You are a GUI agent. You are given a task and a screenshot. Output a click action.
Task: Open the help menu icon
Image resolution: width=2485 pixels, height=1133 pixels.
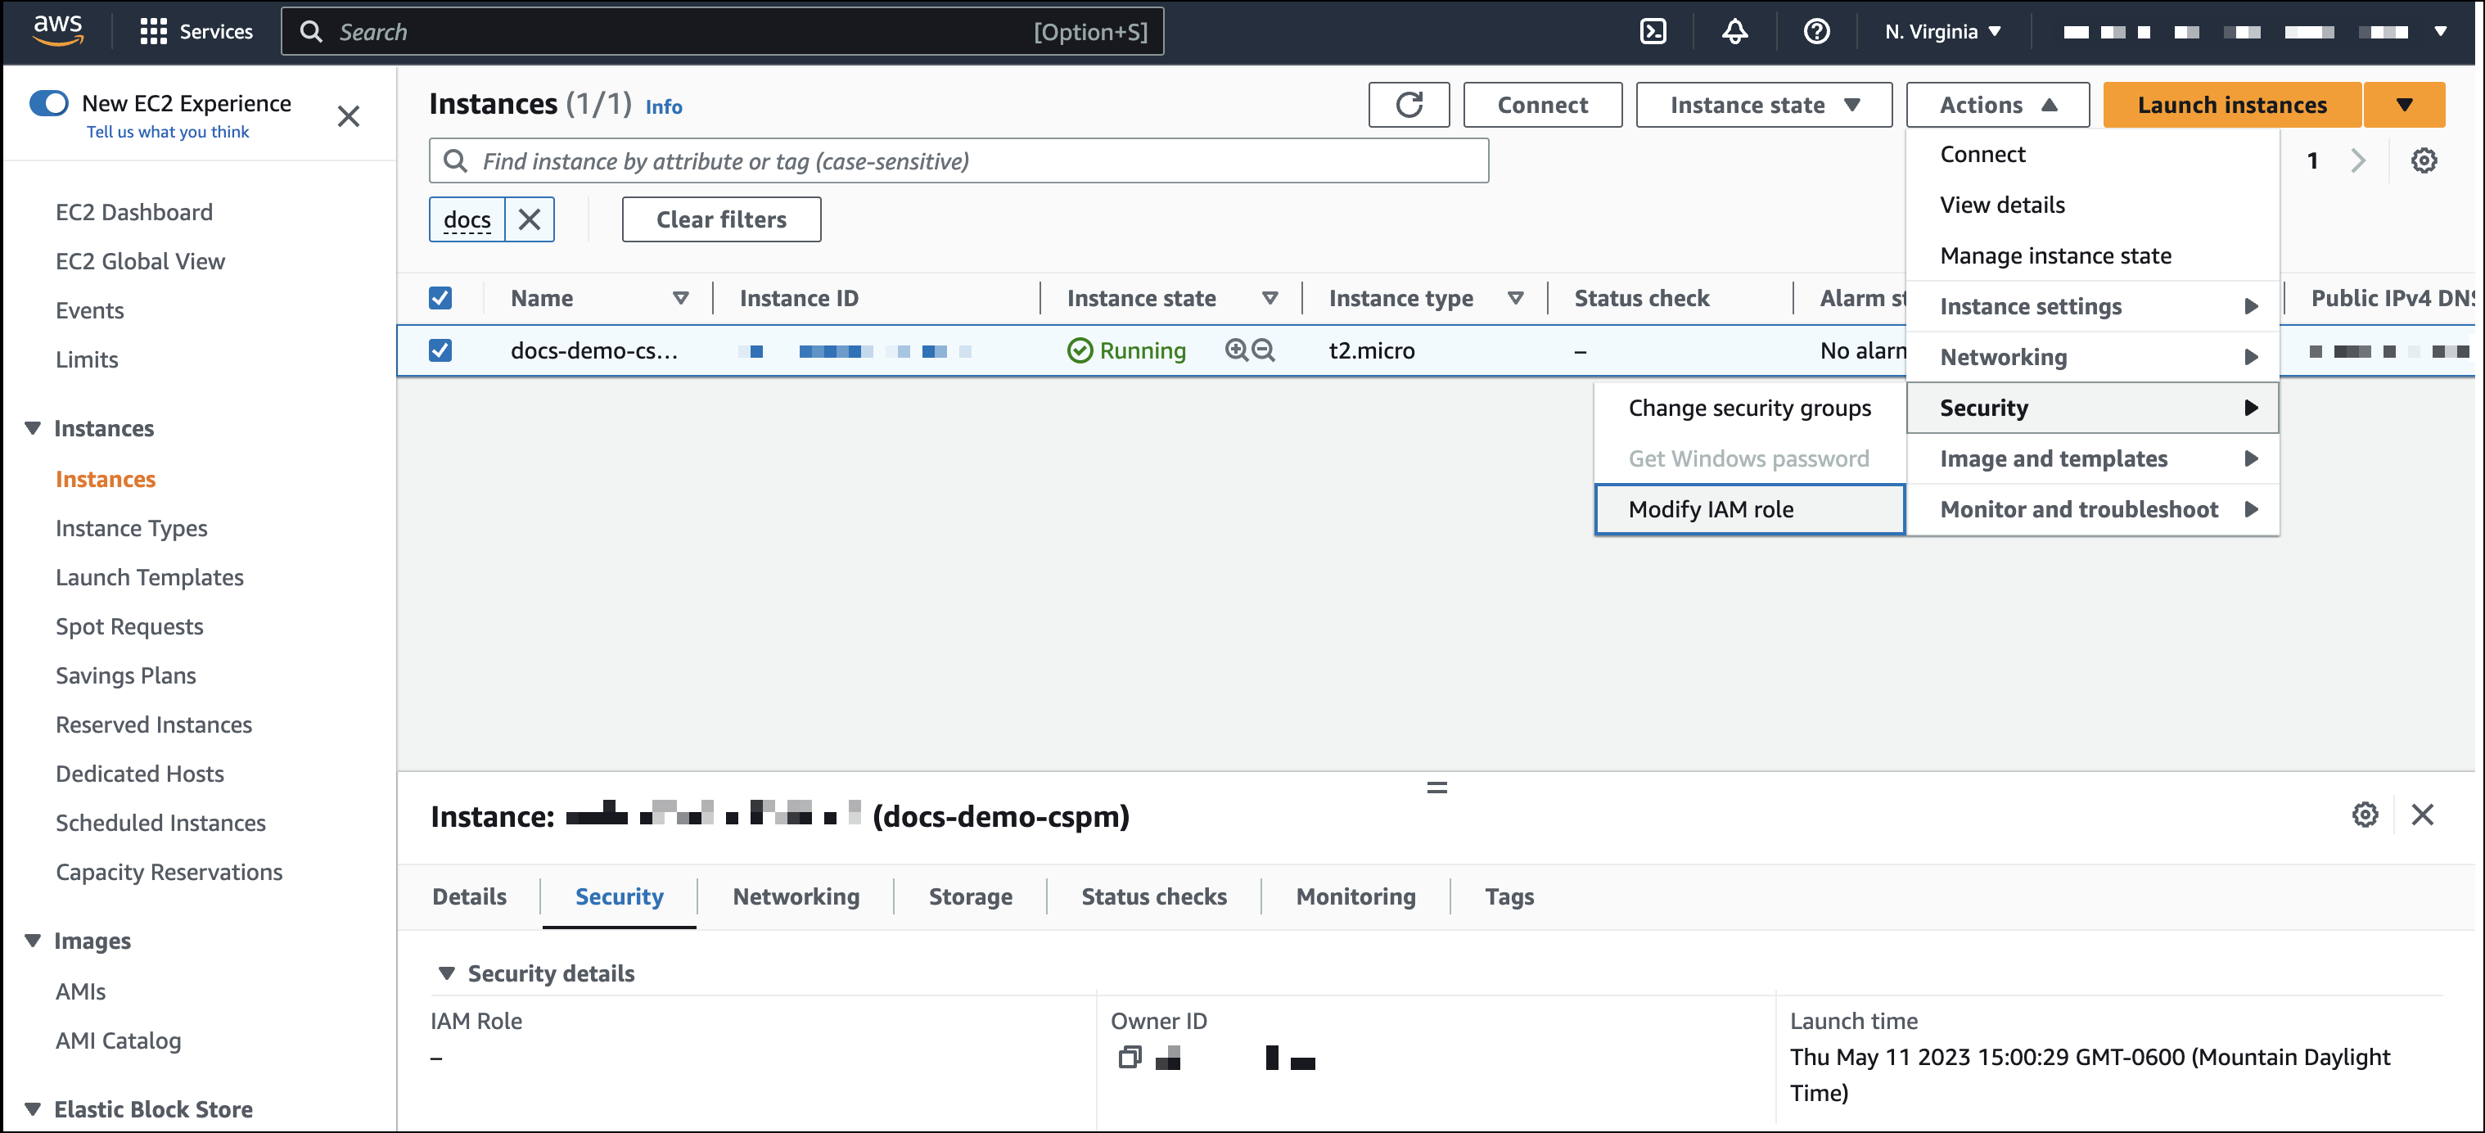tap(1816, 32)
